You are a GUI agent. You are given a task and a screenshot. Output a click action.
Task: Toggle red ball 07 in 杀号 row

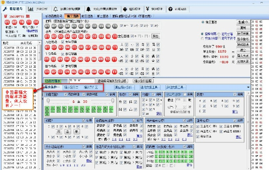(88, 37)
